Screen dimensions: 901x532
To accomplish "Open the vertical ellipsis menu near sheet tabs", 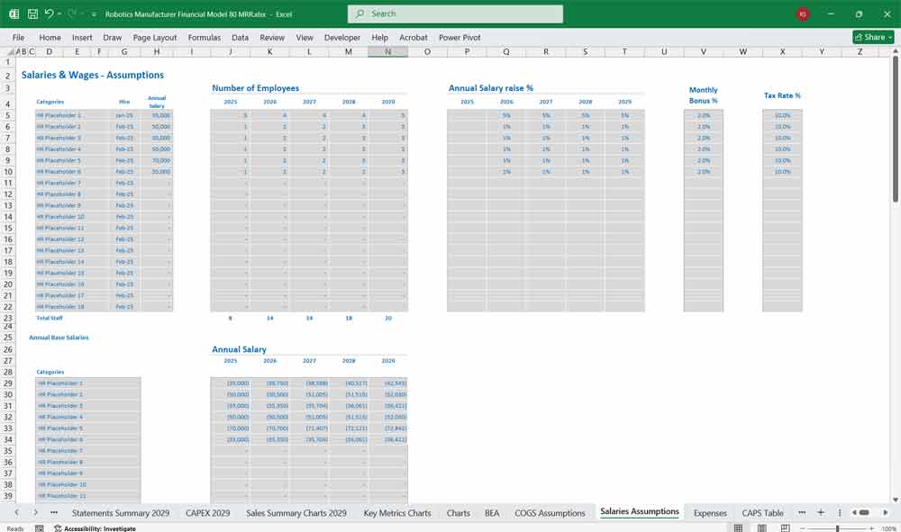I will [840, 512].
